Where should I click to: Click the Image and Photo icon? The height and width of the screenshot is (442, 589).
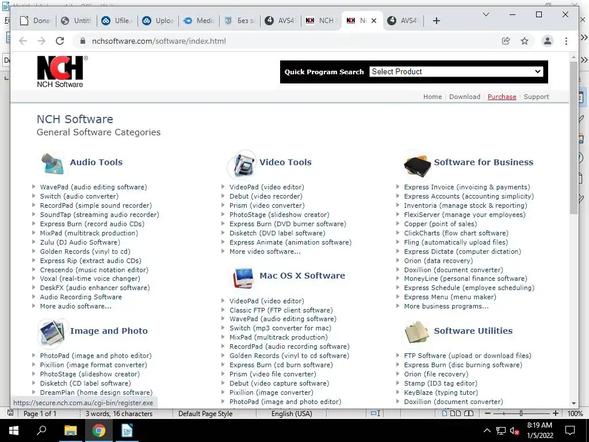tap(52, 333)
